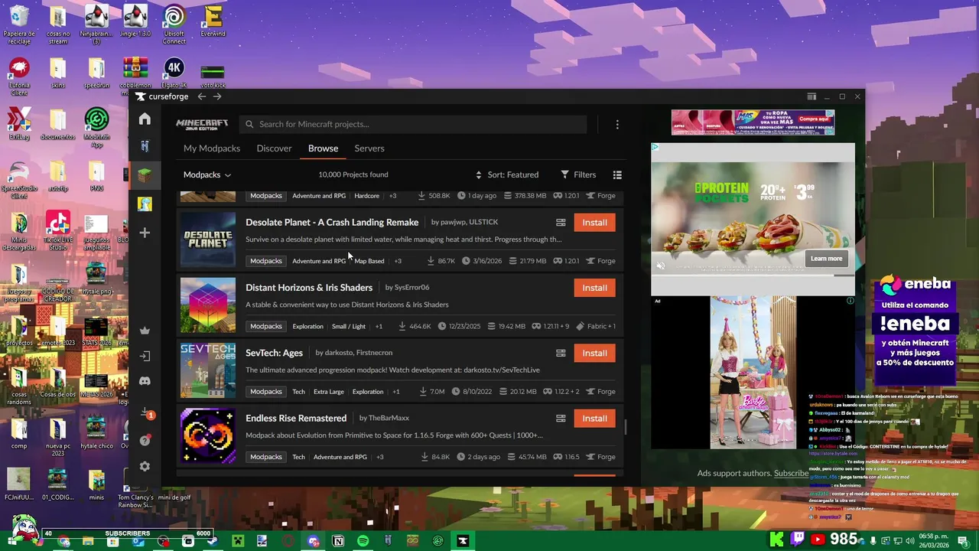Open the Desolate Planet thumbnail
The image size is (979, 551).
(x=208, y=240)
